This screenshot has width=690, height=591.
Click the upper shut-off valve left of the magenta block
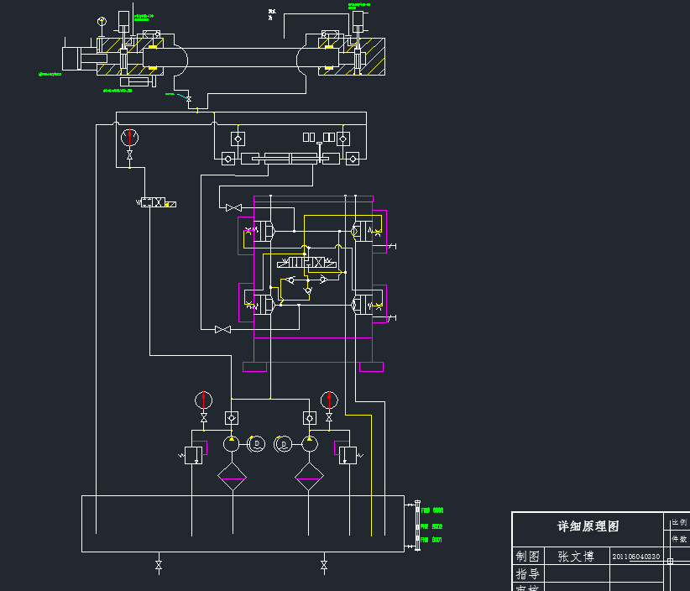point(233,207)
